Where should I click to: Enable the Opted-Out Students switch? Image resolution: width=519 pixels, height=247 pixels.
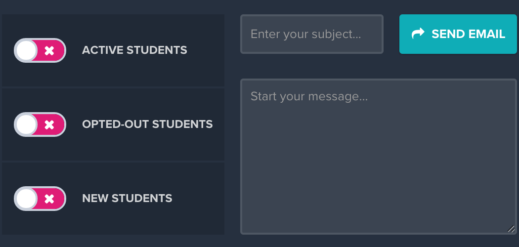pyautogui.click(x=40, y=124)
